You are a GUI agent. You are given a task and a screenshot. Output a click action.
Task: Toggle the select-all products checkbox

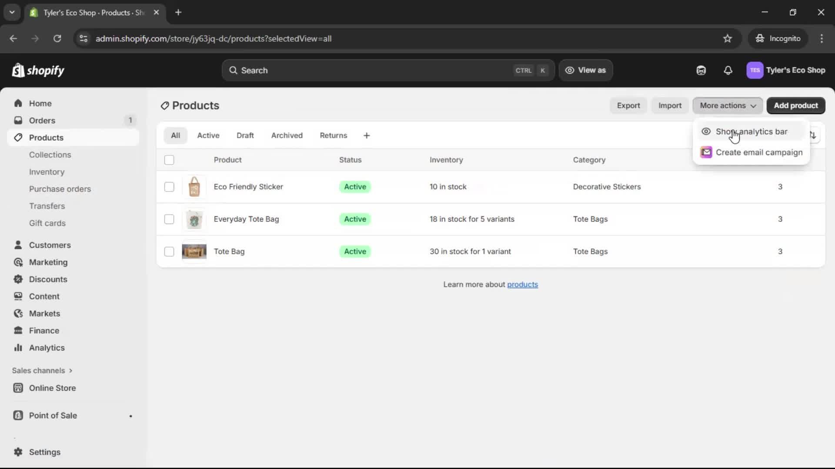[x=169, y=160]
